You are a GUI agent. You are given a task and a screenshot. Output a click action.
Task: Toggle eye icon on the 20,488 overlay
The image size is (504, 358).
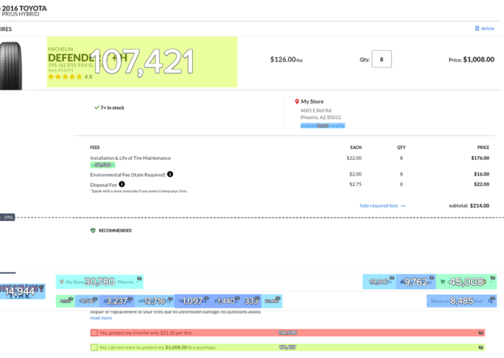pos(278,298)
